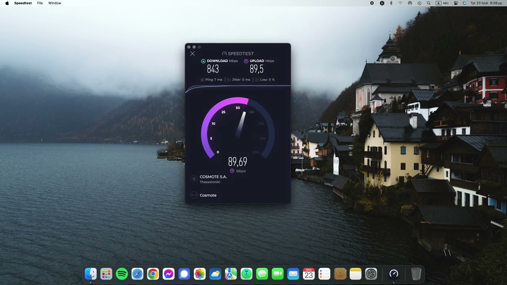This screenshot has width=507, height=285.
Task: Open the Bluetooth menu bar item
Action: (391, 3)
